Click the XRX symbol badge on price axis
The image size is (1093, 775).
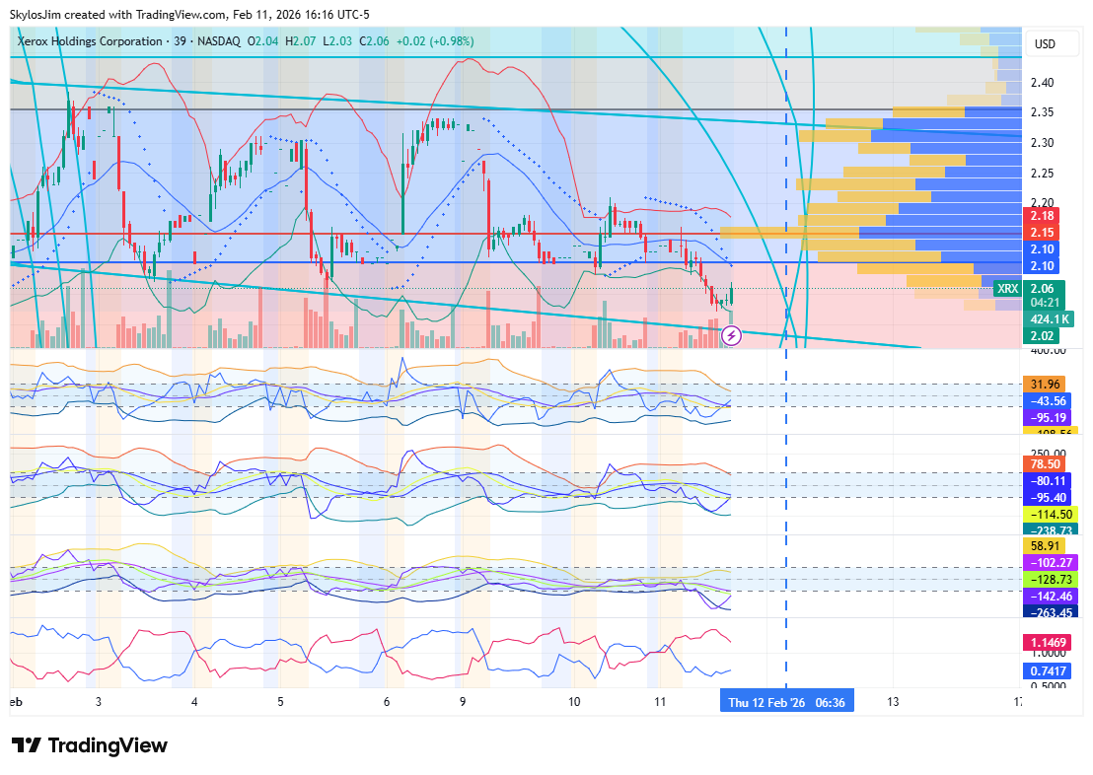(x=1006, y=289)
